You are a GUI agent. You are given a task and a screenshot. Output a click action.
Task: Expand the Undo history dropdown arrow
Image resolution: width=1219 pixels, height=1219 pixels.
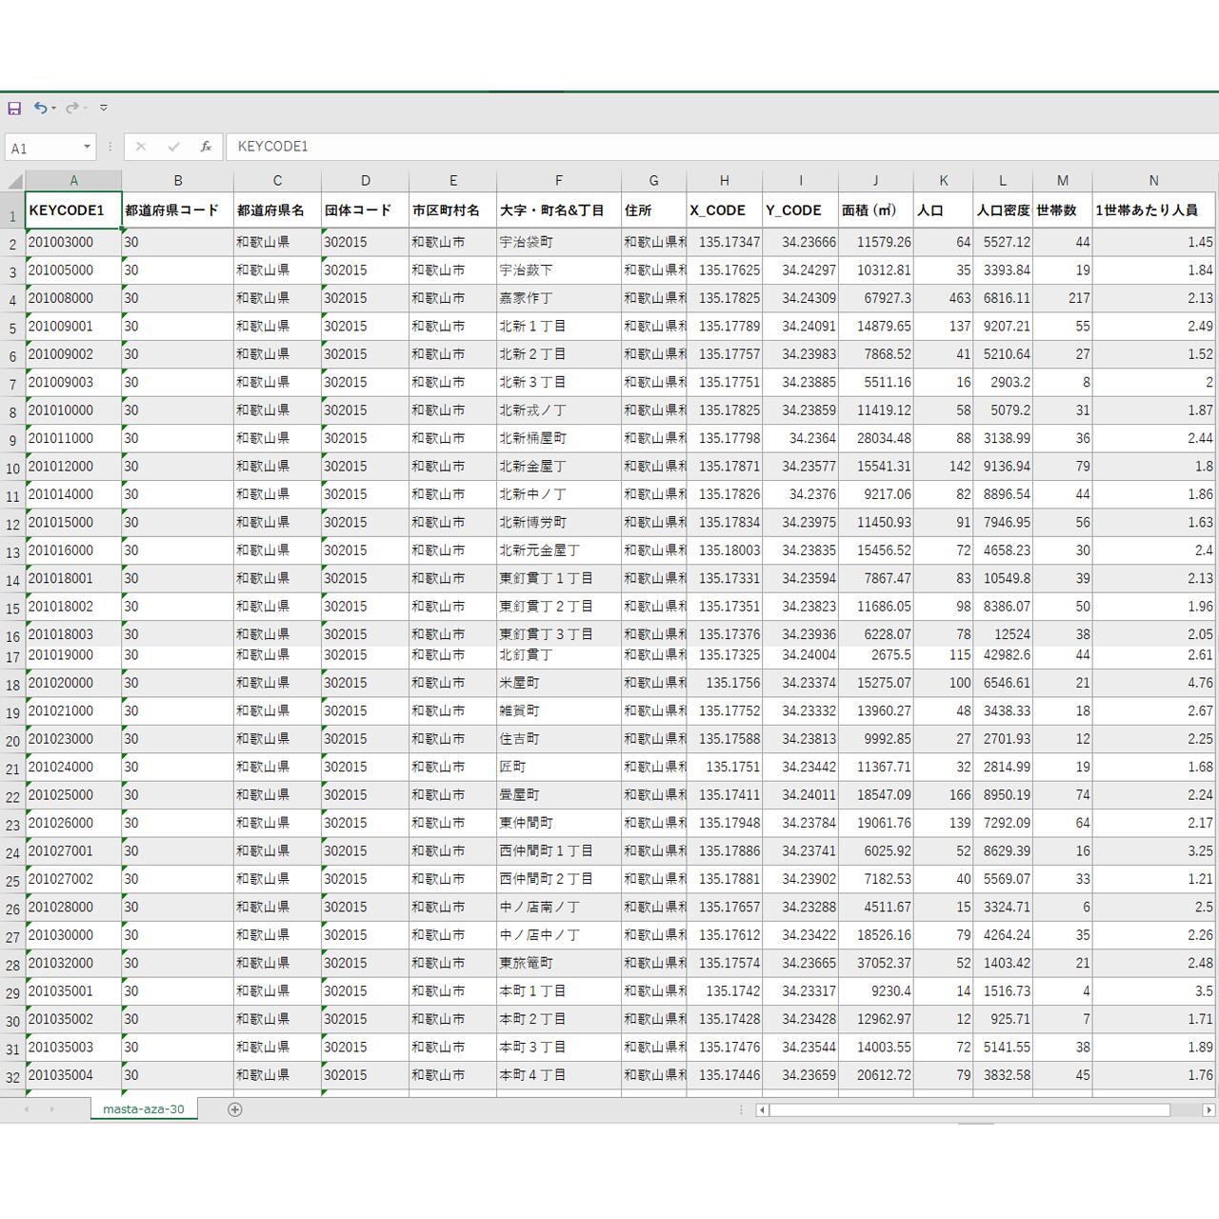[54, 109]
